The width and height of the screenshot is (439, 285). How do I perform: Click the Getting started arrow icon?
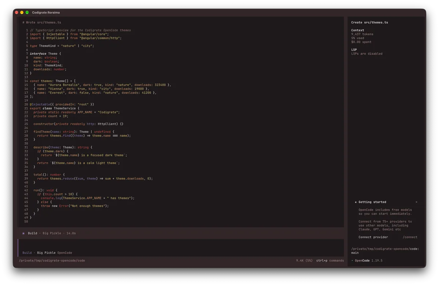coord(356,202)
